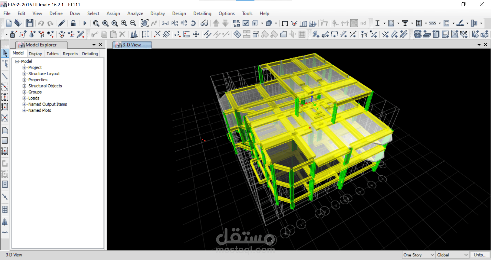Open the I-section steel design dropdown arrow

click(x=384, y=23)
